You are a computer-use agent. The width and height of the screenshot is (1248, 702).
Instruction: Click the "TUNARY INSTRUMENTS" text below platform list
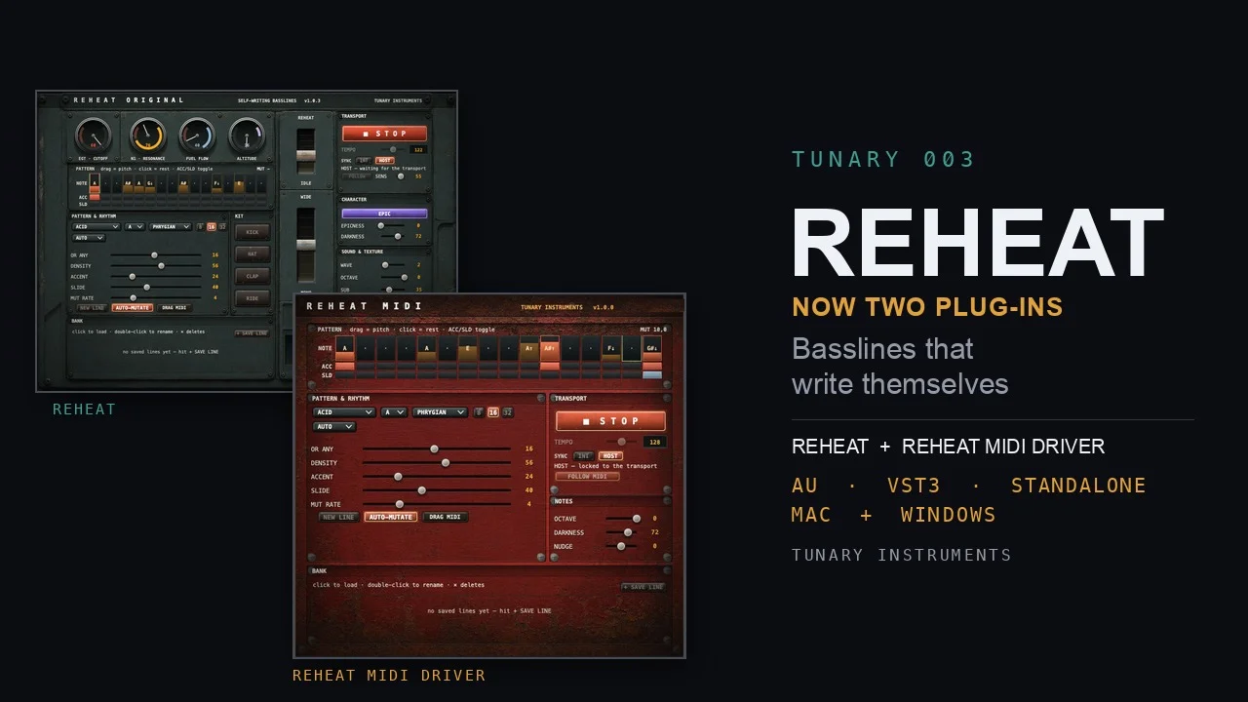[x=902, y=555]
